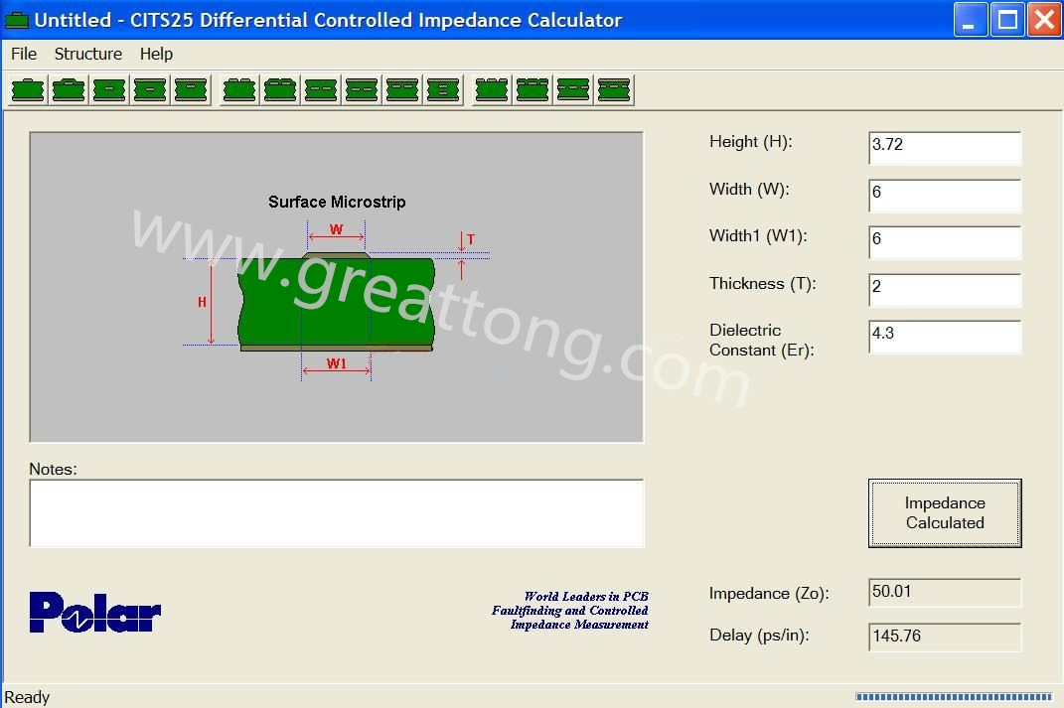Select the Thickness (T) input field
Image resolution: width=1064 pixels, height=708 pixels.
pos(944,289)
